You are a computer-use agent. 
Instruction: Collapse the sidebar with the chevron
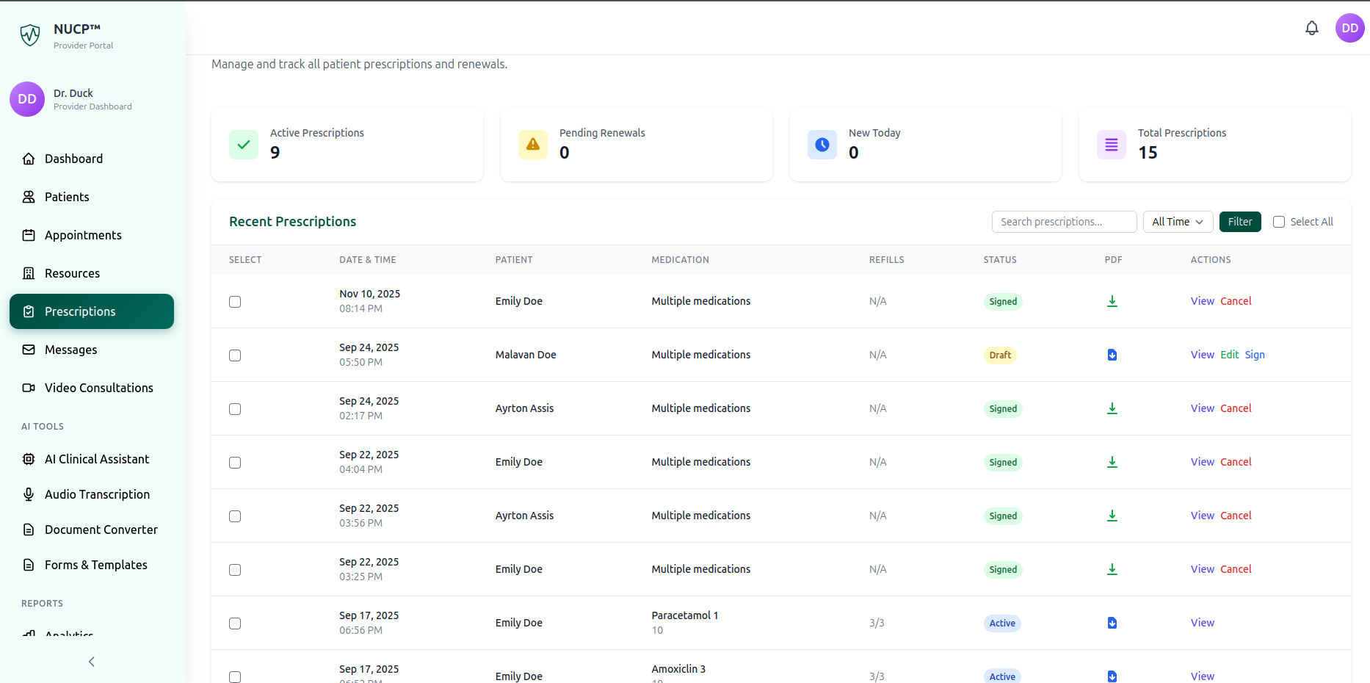(x=92, y=662)
